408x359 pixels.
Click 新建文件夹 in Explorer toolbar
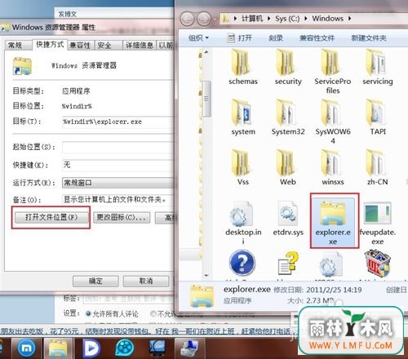(x=369, y=38)
